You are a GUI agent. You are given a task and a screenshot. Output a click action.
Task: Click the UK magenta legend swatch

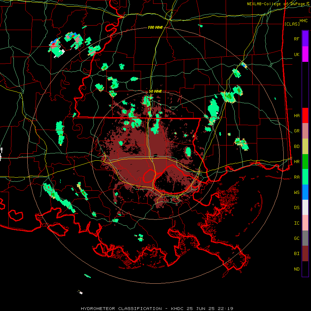(305, 54)
